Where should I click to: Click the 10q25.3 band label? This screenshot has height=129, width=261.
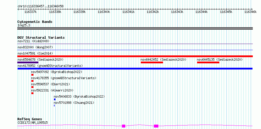pos(24,26)
